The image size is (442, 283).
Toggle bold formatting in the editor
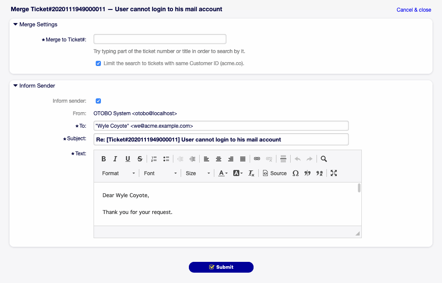[103, 159]
